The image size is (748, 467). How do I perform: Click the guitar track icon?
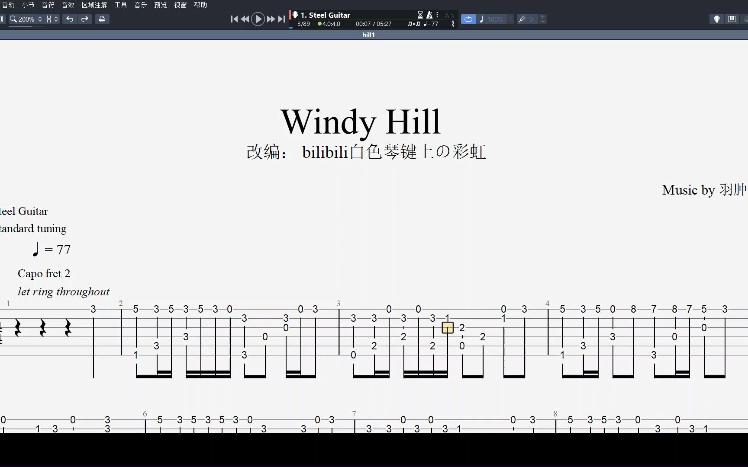click(x=295, y=15)
